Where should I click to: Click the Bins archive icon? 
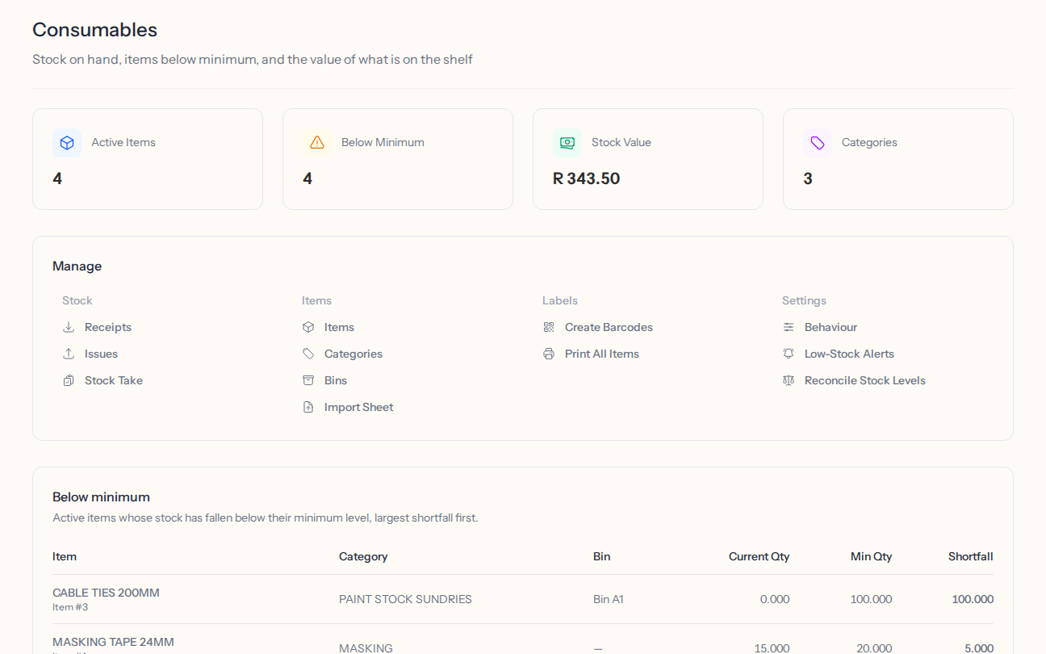pyautogui.click(x=308, y=380)
